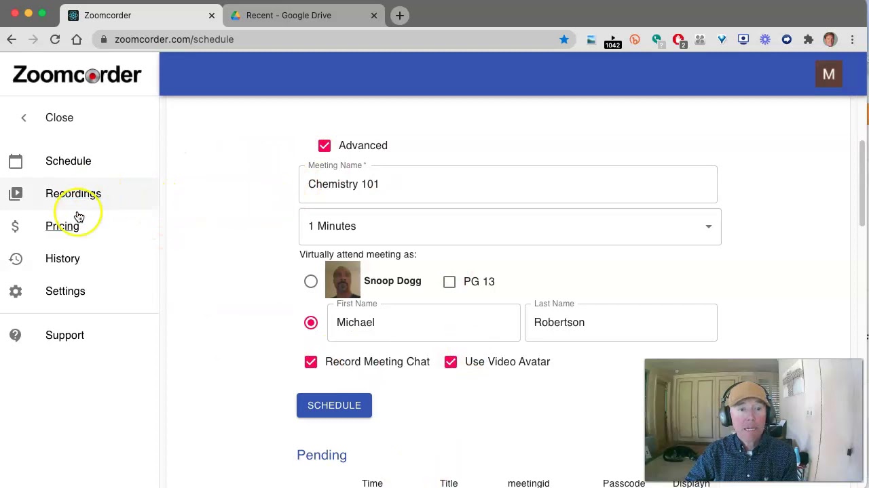869x488 pixels.
Task: Click the video library icon beside Recordings
Action: click(16, 194)
